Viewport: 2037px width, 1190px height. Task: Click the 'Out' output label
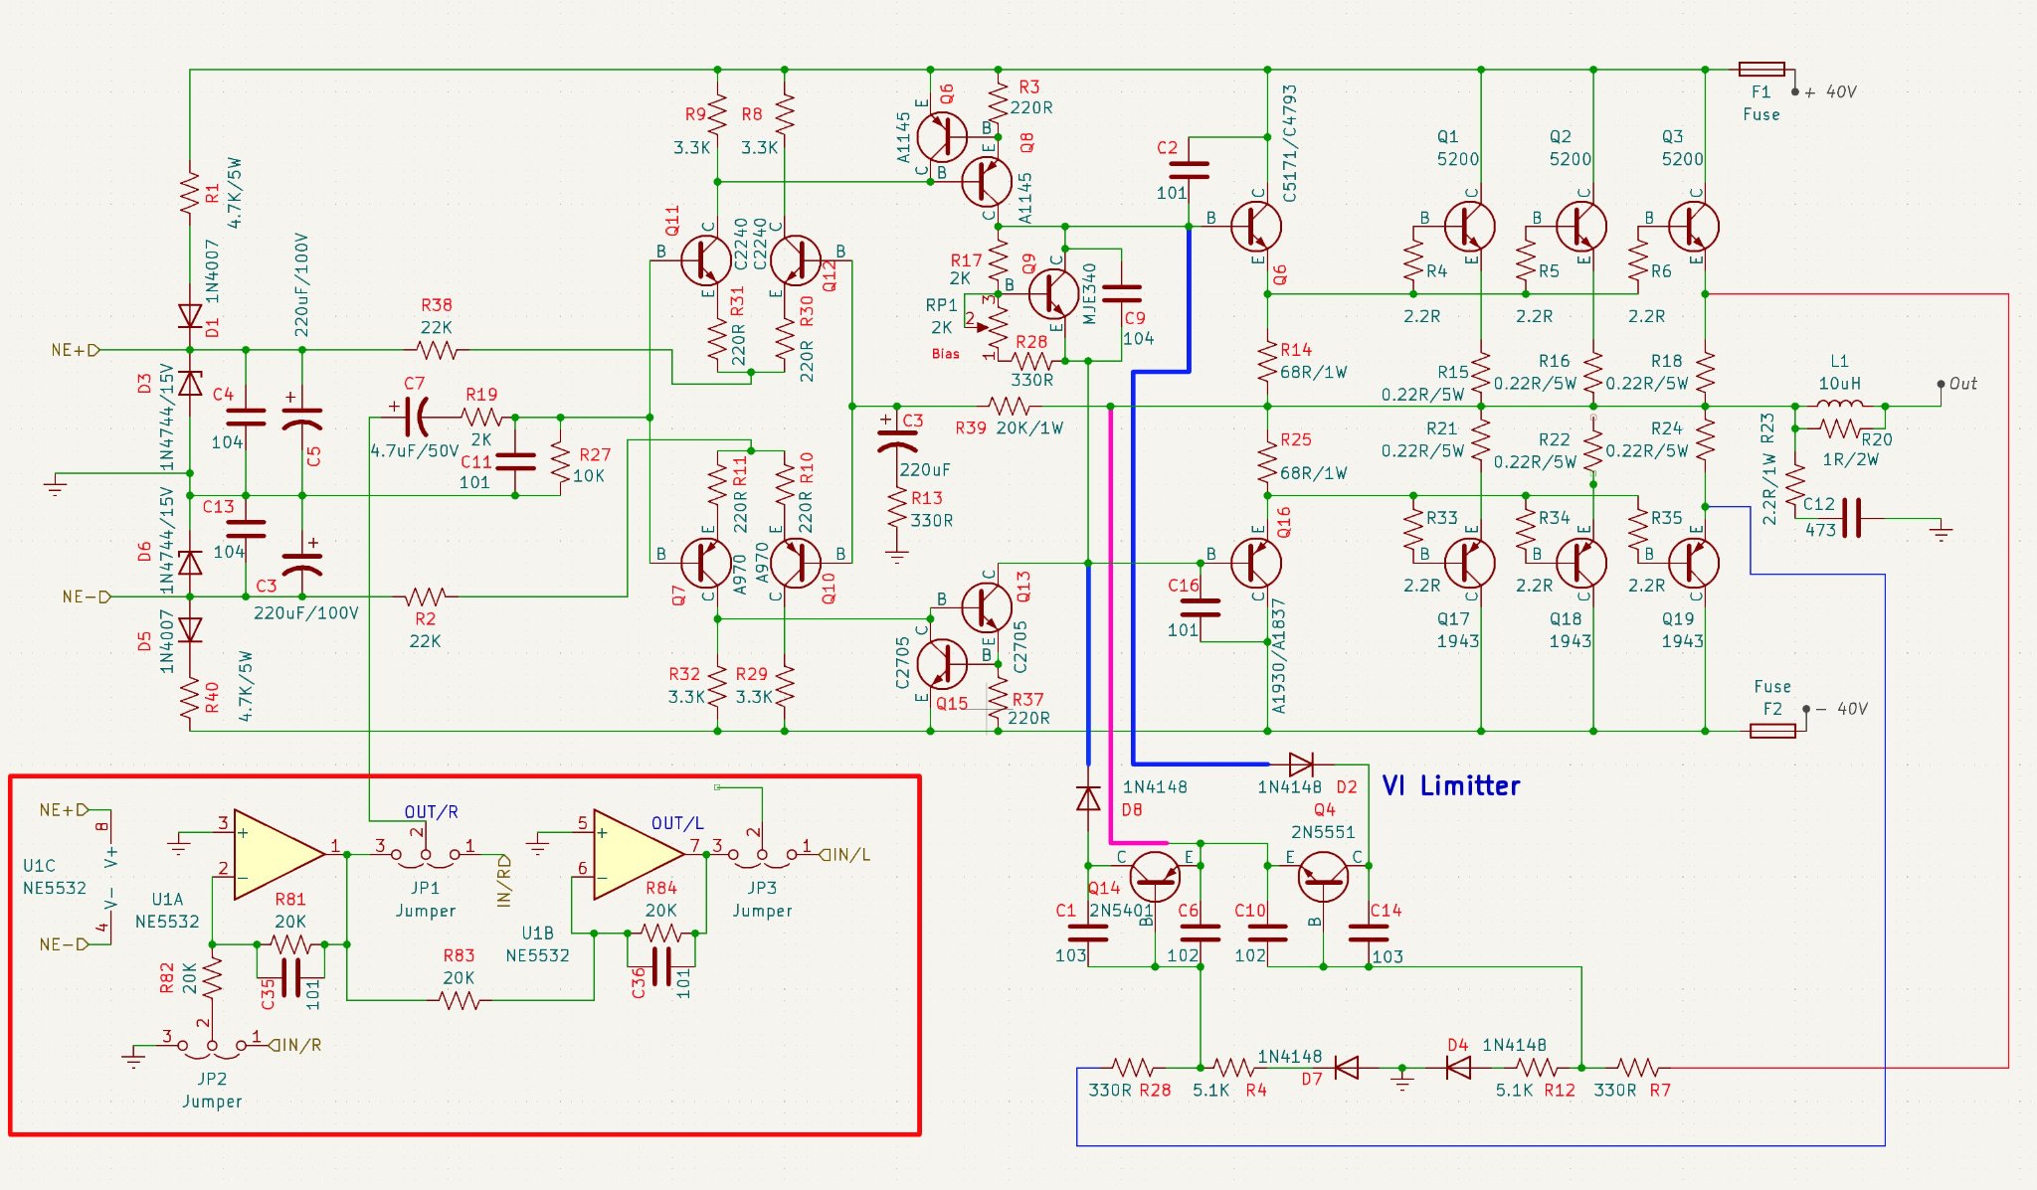coord(1963,384)
